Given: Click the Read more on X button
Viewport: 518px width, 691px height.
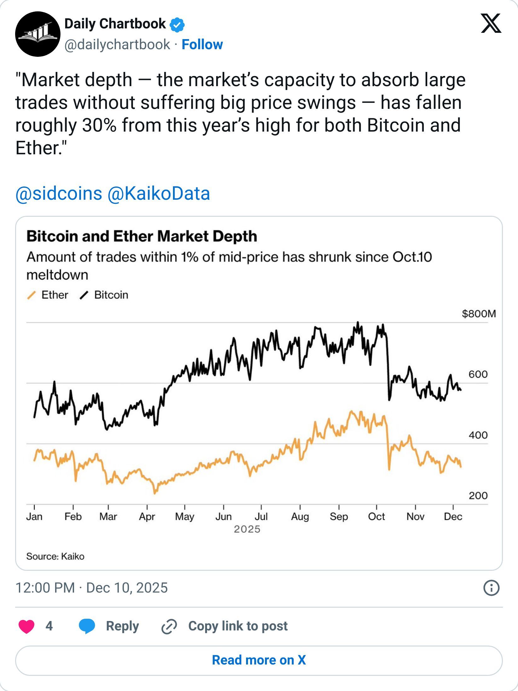Looking at the screenshot, I should pos(259,660).
